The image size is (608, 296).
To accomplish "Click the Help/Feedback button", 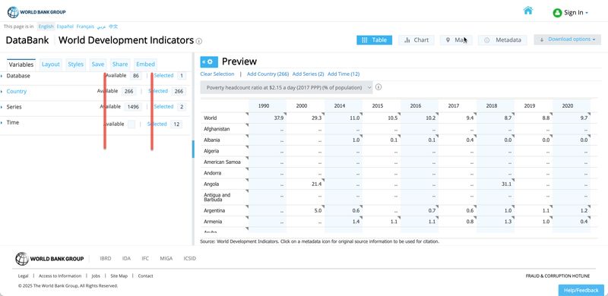I will coord(581,290).
